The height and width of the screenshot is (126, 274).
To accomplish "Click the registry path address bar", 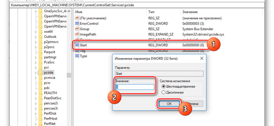I will point(137,5).
